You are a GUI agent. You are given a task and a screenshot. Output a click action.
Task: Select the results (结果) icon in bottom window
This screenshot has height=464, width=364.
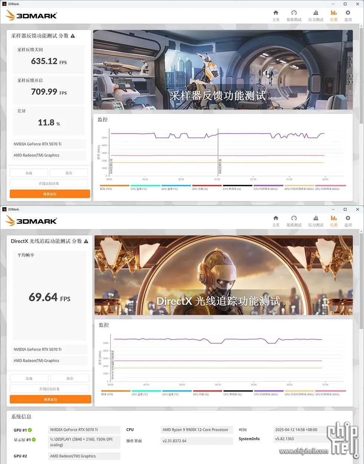[334, 218]
